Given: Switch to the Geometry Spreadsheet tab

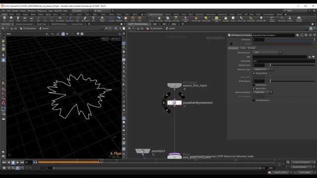Looking at the screenshot, I should click(x=24, y=24).
